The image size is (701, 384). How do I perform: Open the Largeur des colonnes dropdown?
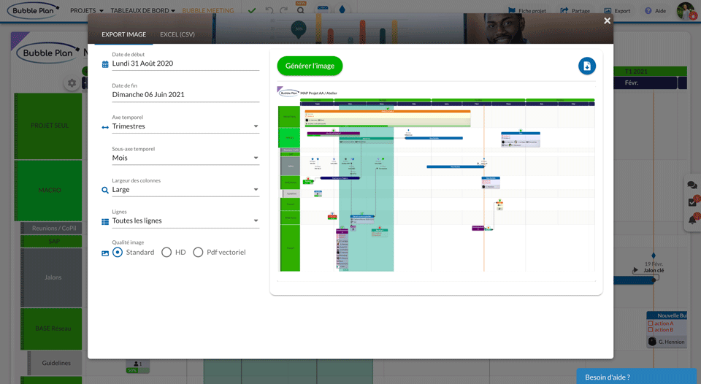pyautogui.click(x=185, y=190)
